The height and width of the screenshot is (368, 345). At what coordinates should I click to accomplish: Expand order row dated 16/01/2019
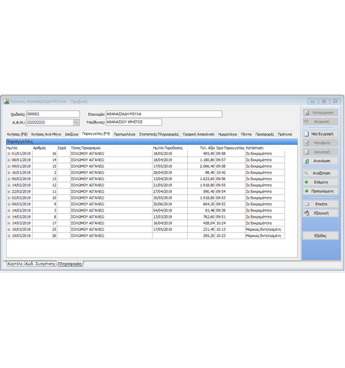coord(8,172)
